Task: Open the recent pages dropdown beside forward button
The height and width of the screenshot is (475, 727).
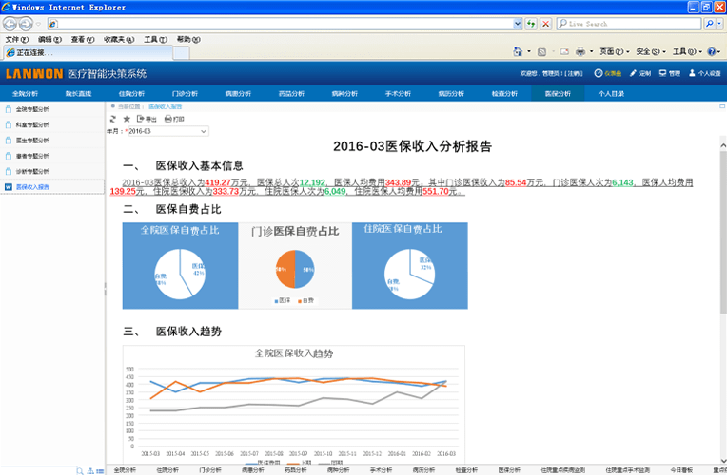Action: pyautogui.click(x=38, y=24)
